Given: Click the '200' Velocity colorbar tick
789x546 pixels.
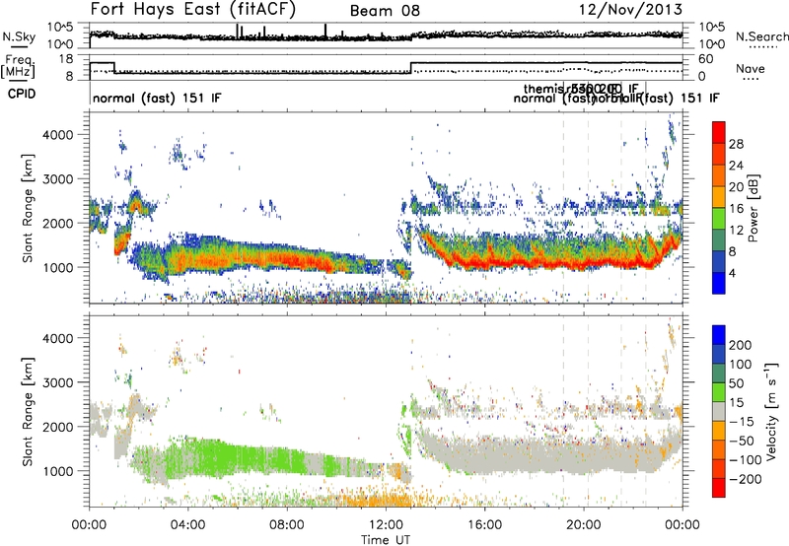Looking at the screenshot, I should click(x=741, y=345).
